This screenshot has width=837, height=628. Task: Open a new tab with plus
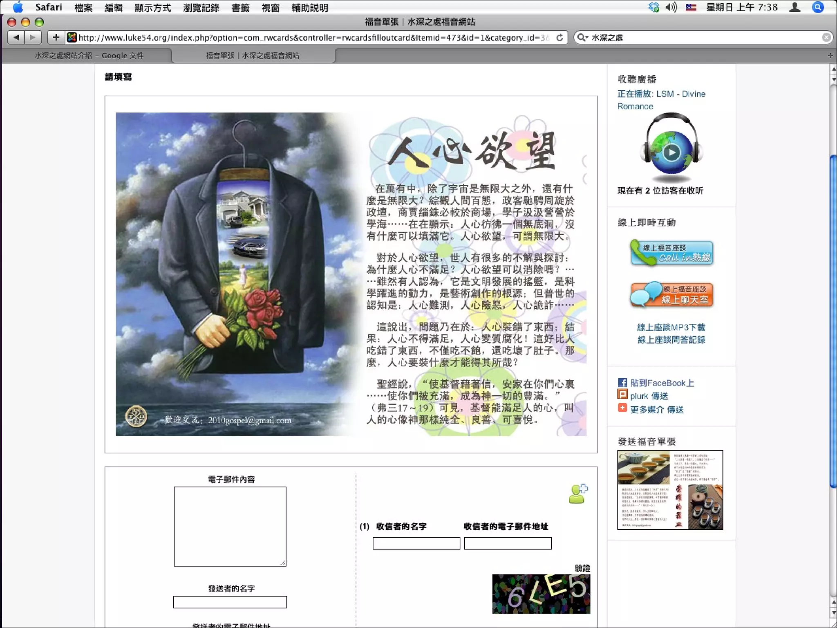tap(830, 55)
